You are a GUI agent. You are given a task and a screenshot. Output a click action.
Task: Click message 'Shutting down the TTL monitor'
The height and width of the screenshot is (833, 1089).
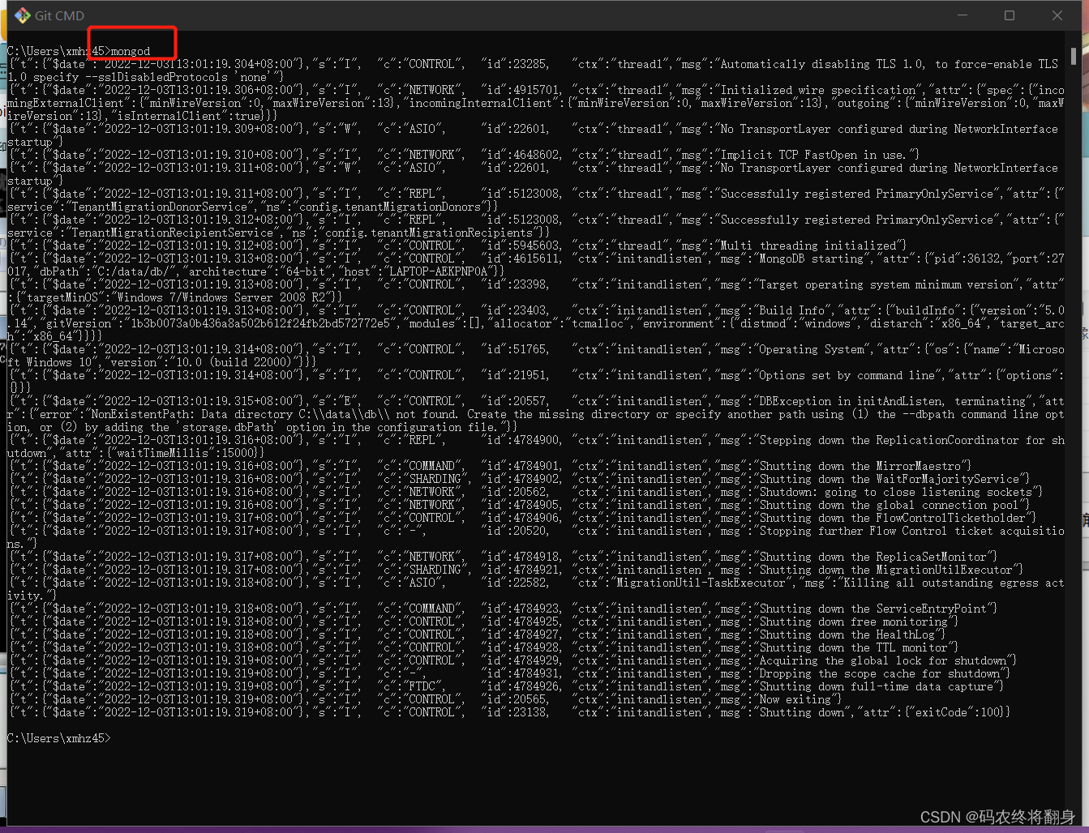(x=854, y=647)
